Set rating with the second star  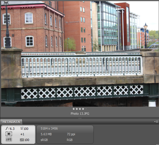tap(77, 109)
